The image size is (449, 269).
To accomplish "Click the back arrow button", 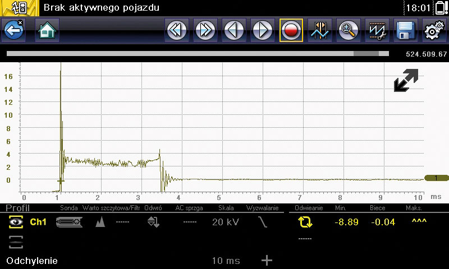I will tap(13, 30).
